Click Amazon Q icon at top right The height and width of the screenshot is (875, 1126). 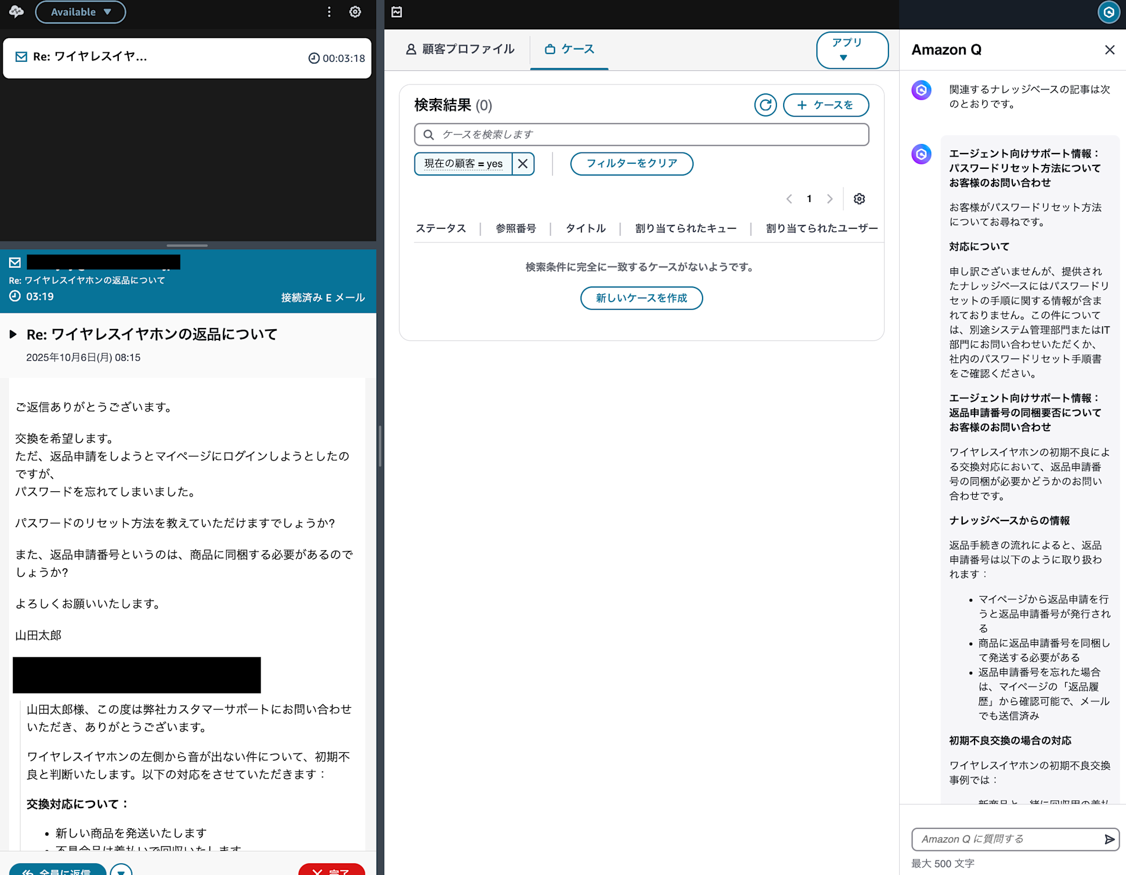pos(1108,12)
